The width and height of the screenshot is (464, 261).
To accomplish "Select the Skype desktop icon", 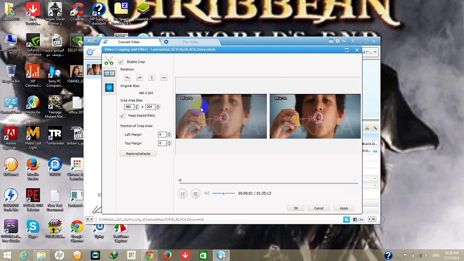I will [x=33, y=229].
